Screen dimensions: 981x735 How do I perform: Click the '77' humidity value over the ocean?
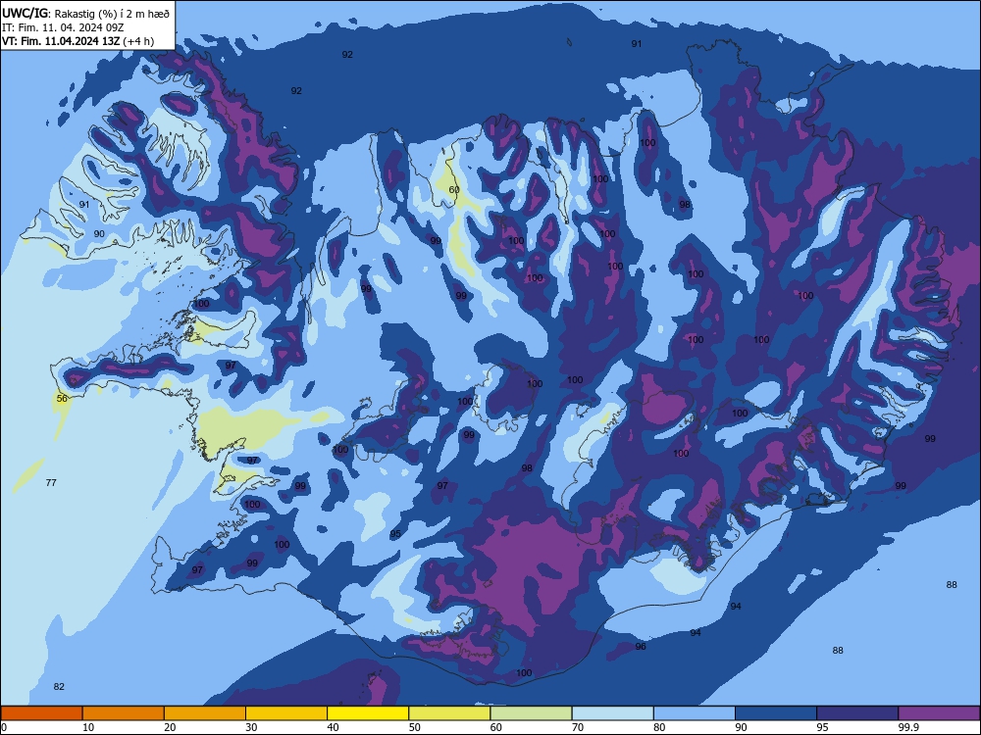51,482
